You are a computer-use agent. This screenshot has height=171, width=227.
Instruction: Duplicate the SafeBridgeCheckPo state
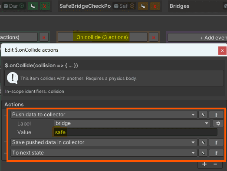pyautogui.click(x=143, y=6)
